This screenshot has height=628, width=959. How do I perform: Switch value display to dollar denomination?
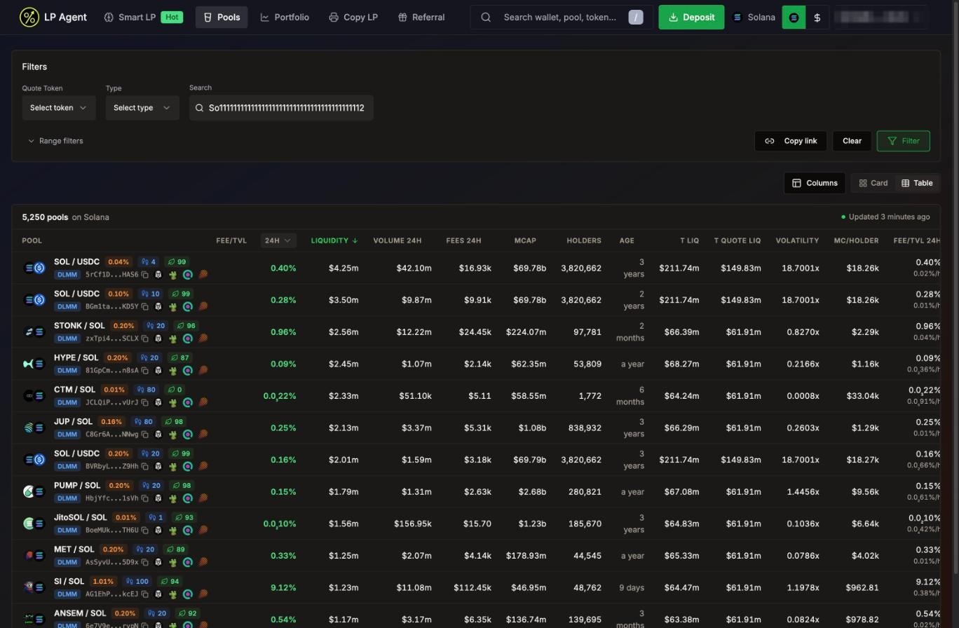pos(817,18)
